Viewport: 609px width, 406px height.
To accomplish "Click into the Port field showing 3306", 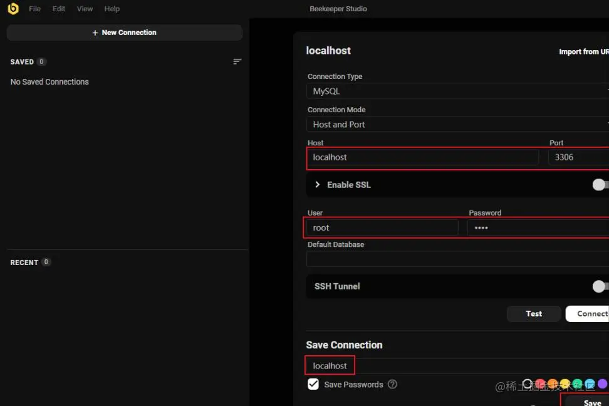I will pos(579,157).
